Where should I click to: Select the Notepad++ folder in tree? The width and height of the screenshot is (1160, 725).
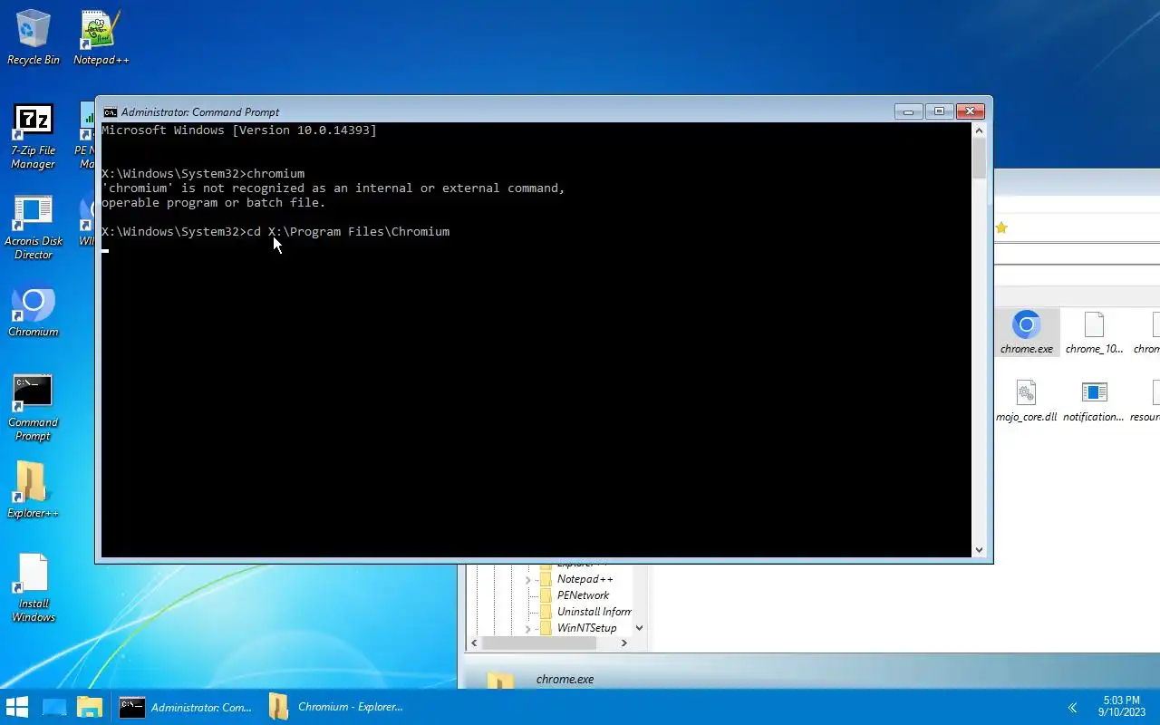point(585,579)
